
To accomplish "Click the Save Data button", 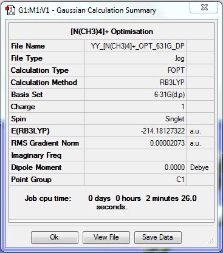I will pyautogui.click(x=158, y=237).
